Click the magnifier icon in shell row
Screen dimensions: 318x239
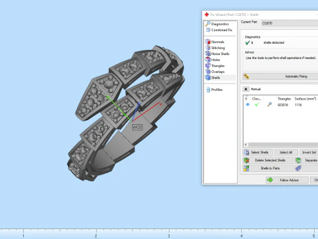[269, 105]
